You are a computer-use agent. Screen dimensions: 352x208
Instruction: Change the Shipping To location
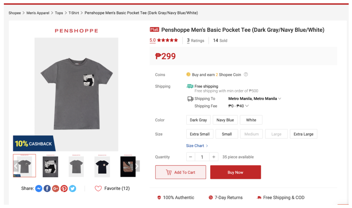click(254, 98)
